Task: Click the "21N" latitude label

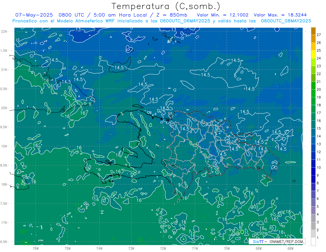Action: [4, 70]
